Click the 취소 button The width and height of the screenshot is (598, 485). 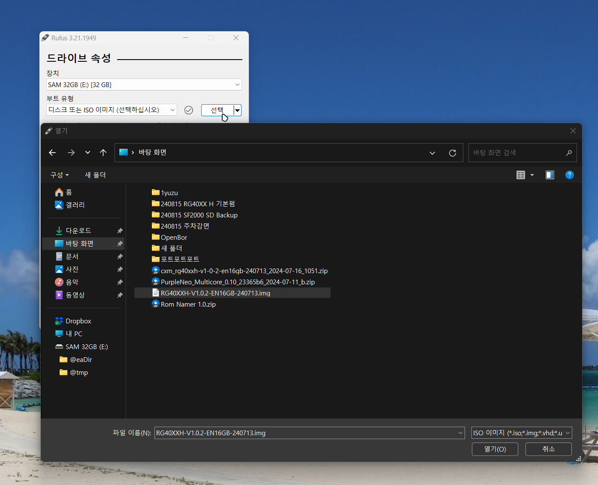pyautogui.click(x=549, y=449)
